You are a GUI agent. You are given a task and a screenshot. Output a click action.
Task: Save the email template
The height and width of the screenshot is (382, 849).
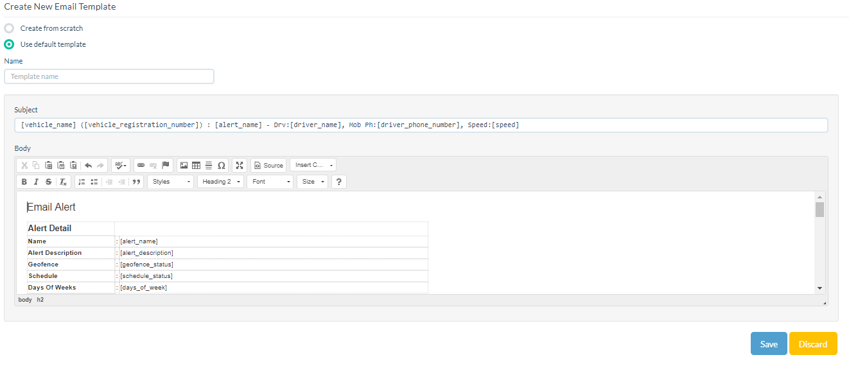point(769,343)
